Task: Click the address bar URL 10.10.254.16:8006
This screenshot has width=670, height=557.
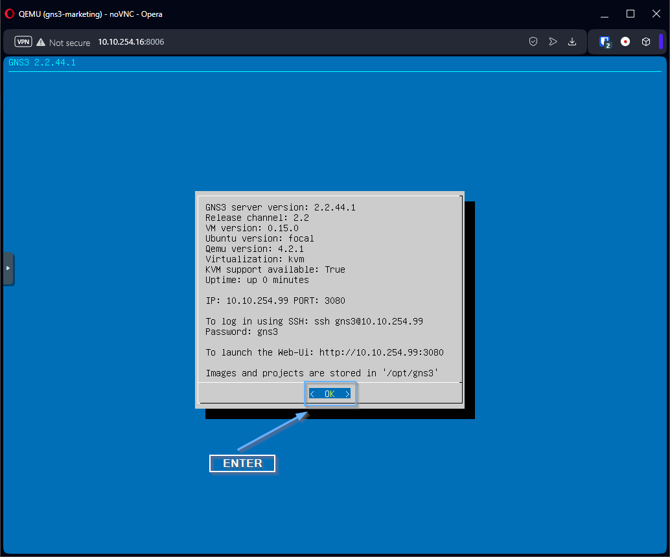Action: 131,42
